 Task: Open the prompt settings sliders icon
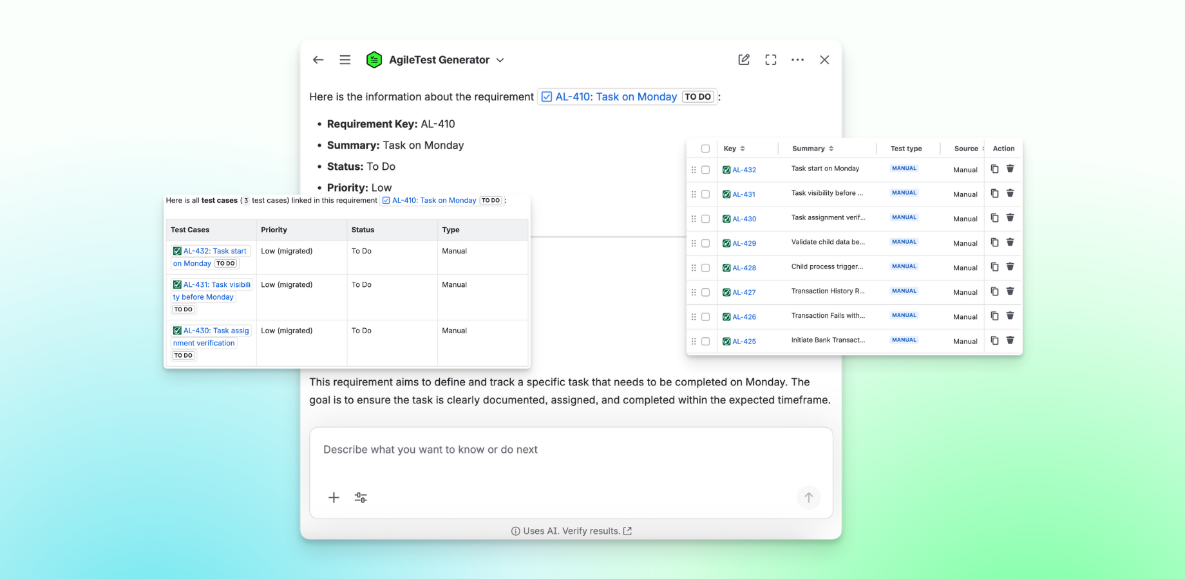click(361, 497)
